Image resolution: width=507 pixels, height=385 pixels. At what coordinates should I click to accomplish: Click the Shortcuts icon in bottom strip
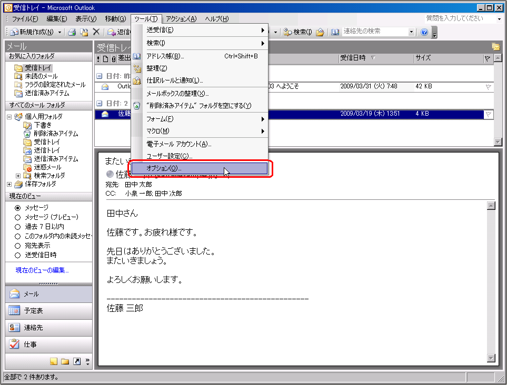pos(77,361)
